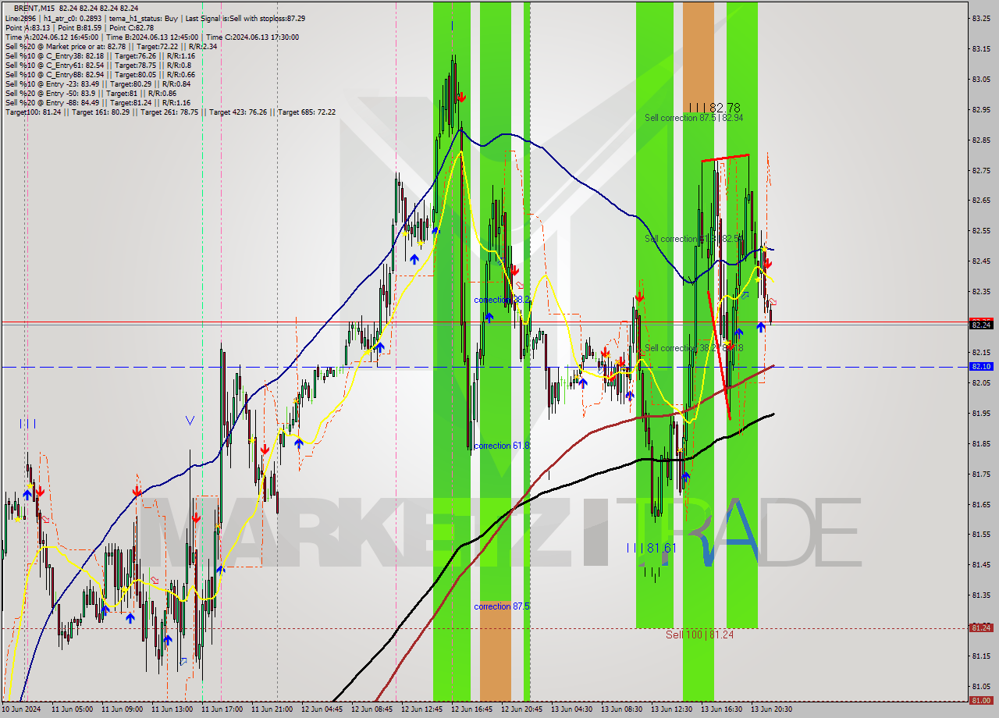This screenshot has height=718, width=999.
Task: Select the 'Sell correction 38.2 | 82.18' label
Action: coord(694,348)
